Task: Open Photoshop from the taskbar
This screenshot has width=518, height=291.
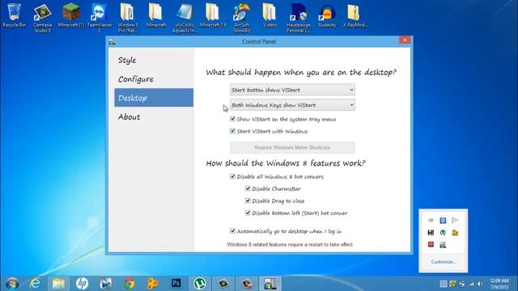Action: coord(176,283)
